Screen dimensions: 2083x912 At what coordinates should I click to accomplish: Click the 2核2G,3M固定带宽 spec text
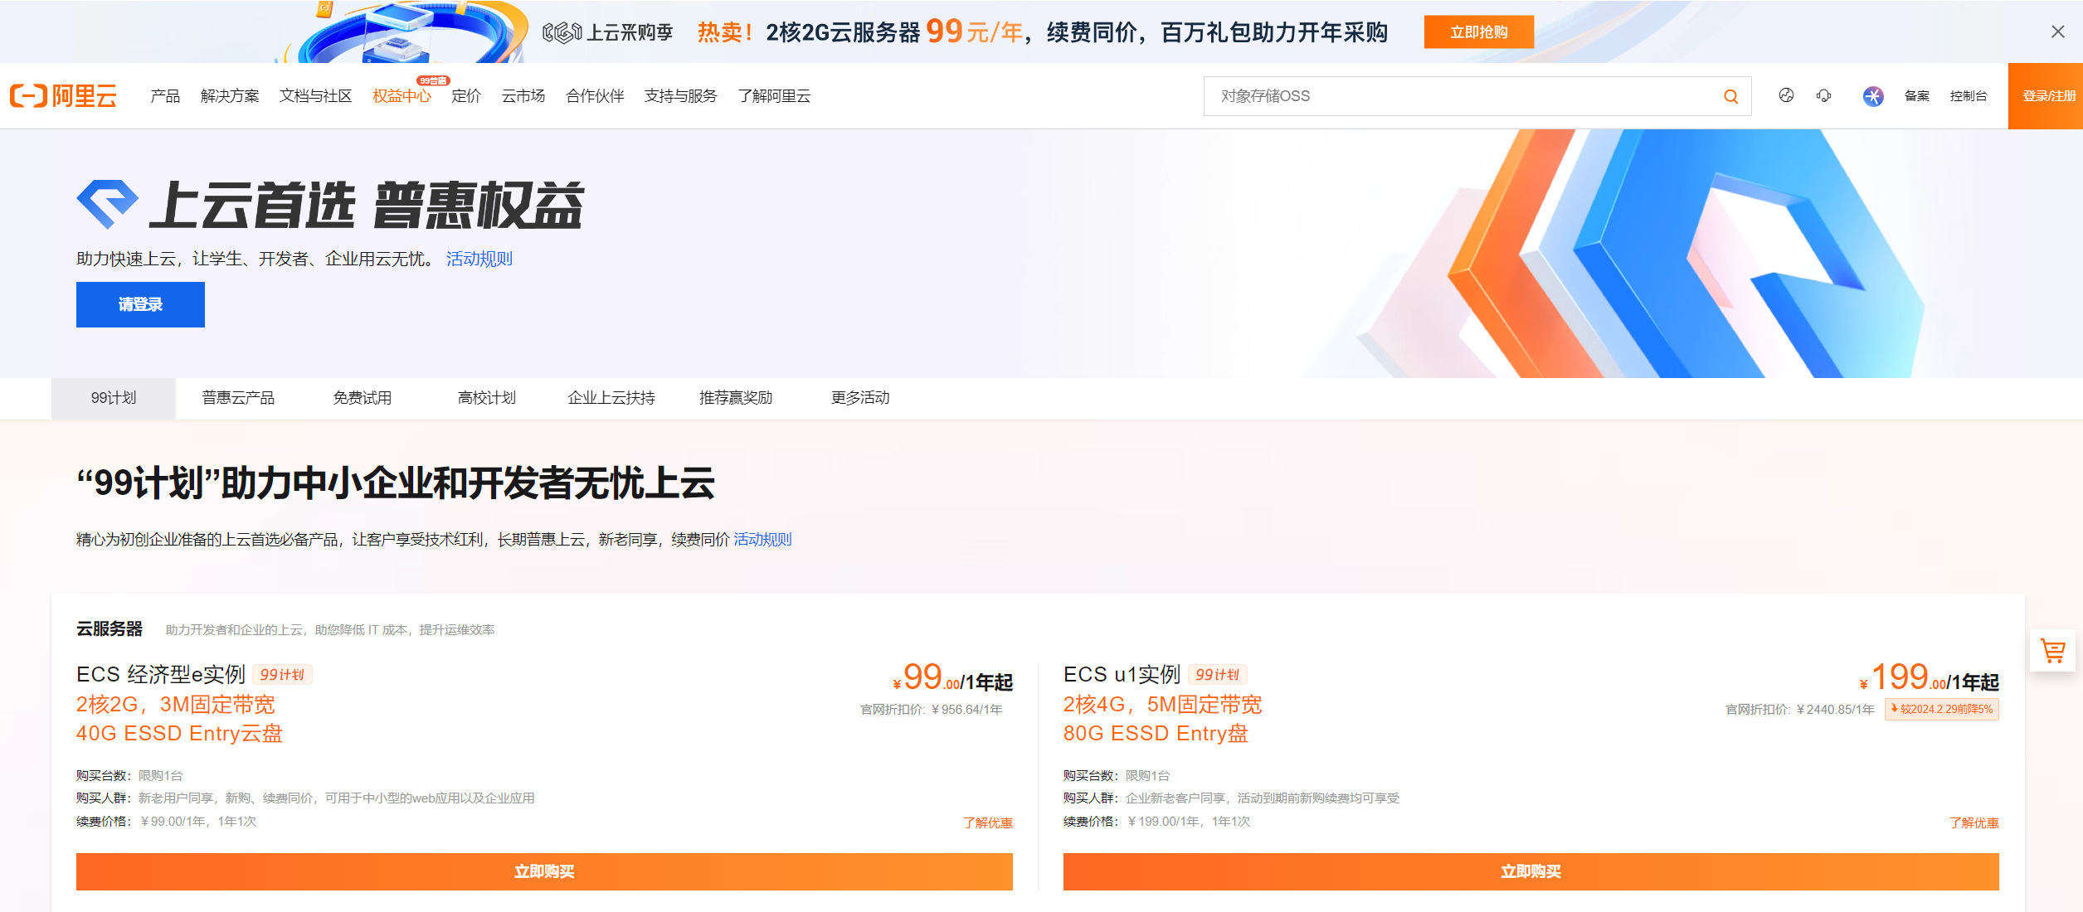(176, 705)
